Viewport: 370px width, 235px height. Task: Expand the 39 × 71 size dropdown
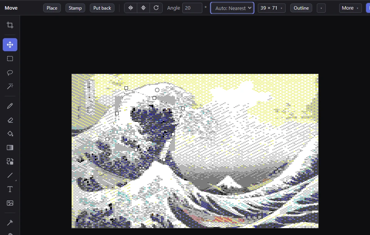[271, 8]
